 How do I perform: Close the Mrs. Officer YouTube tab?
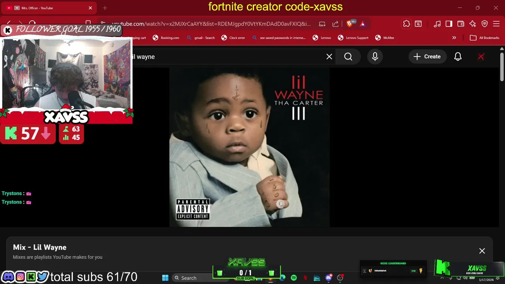(90, 8)
